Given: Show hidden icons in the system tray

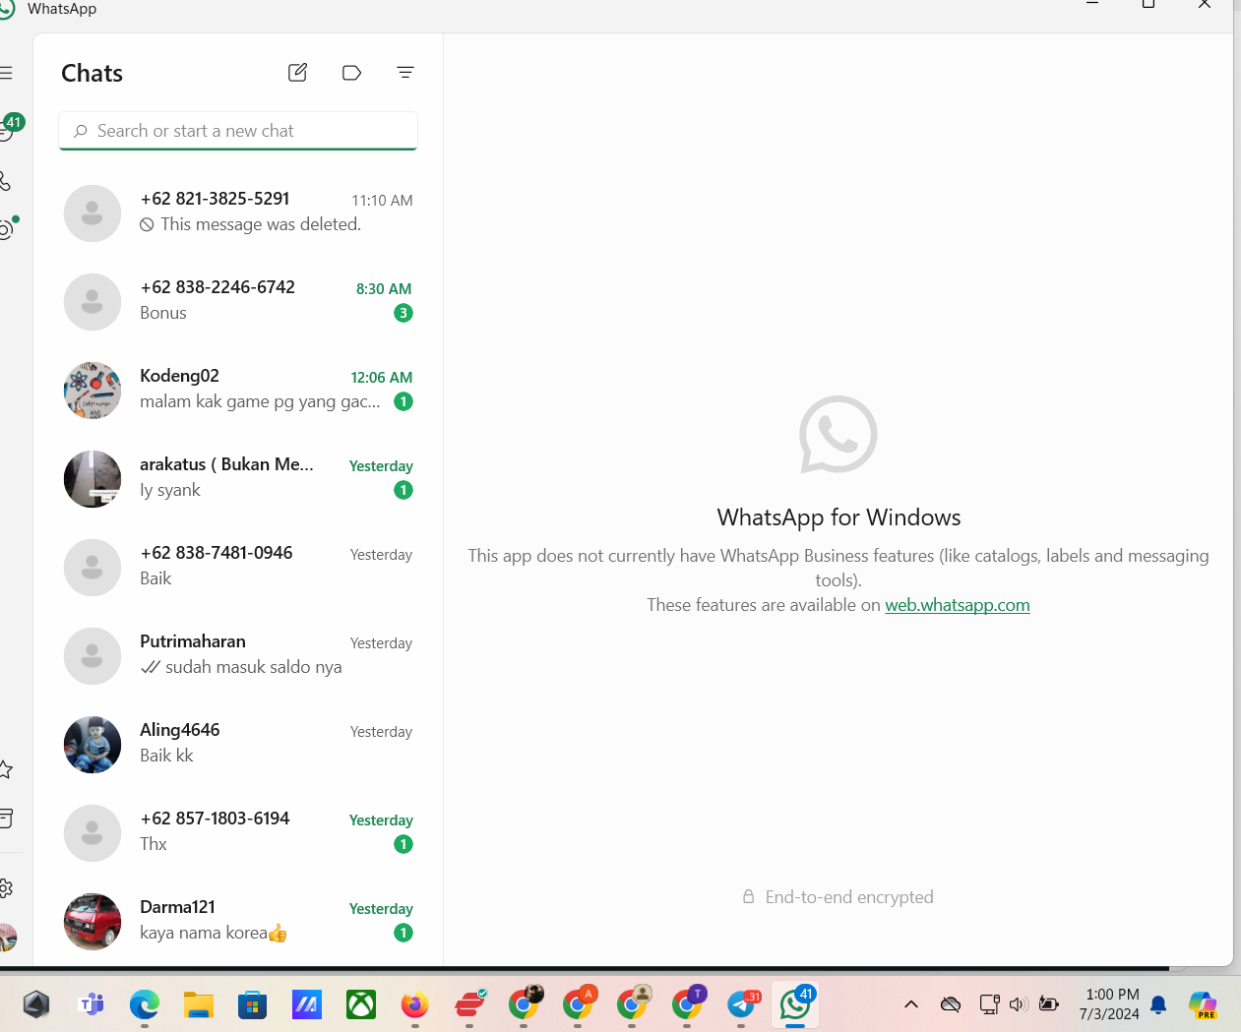Looking at the screenshot, I should point(911,1004).
